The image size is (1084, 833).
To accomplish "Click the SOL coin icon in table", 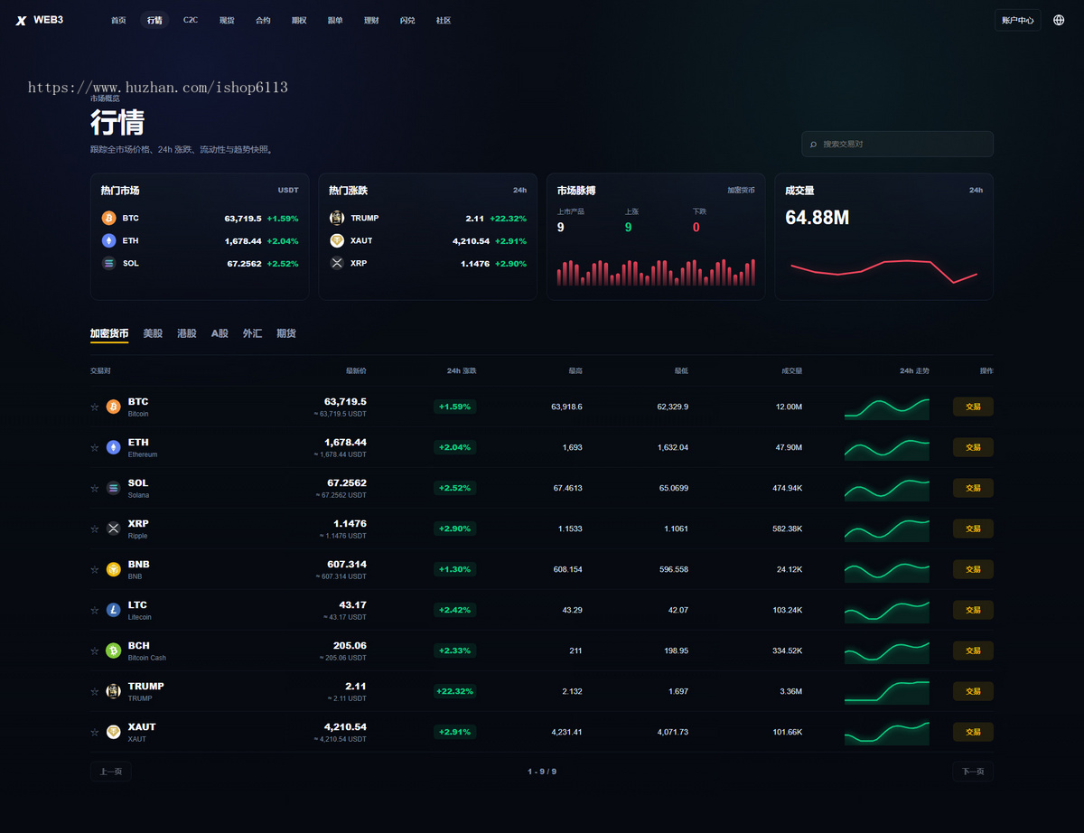I will click(x=113, y=488).
